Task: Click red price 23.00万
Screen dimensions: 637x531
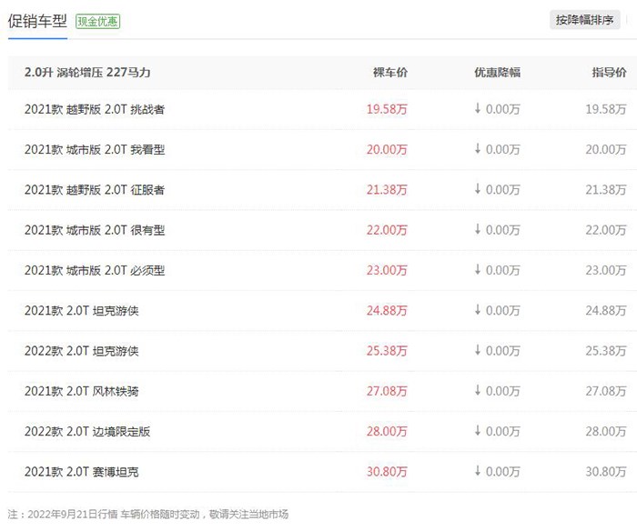Action: coord(387,270)
